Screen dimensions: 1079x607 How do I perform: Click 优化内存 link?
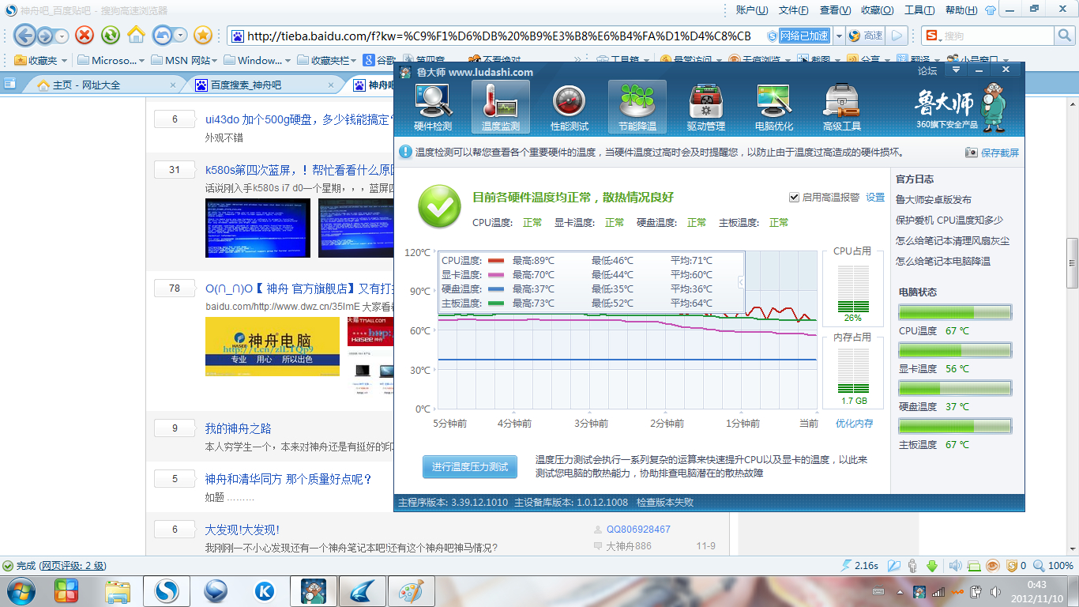pyautogui.click(x=855, y=424)
